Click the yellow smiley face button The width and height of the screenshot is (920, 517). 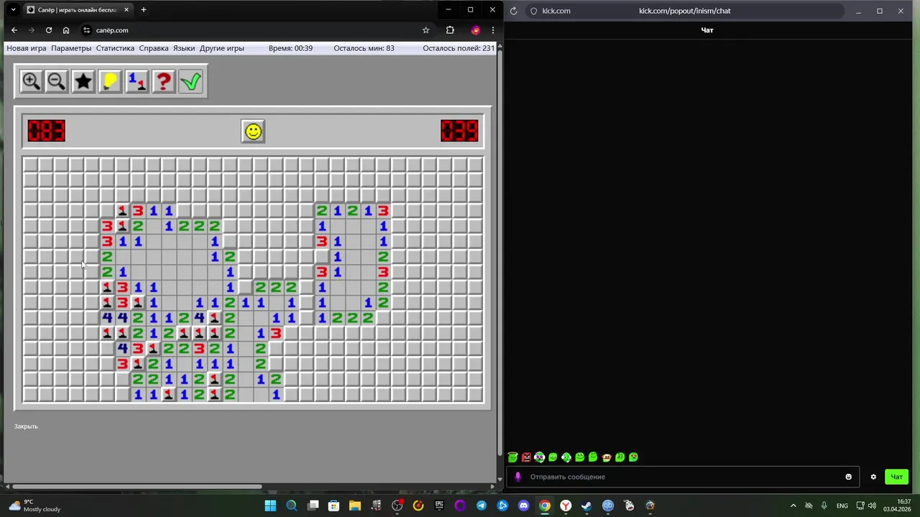pyautogui.click(x=253, y=131)
